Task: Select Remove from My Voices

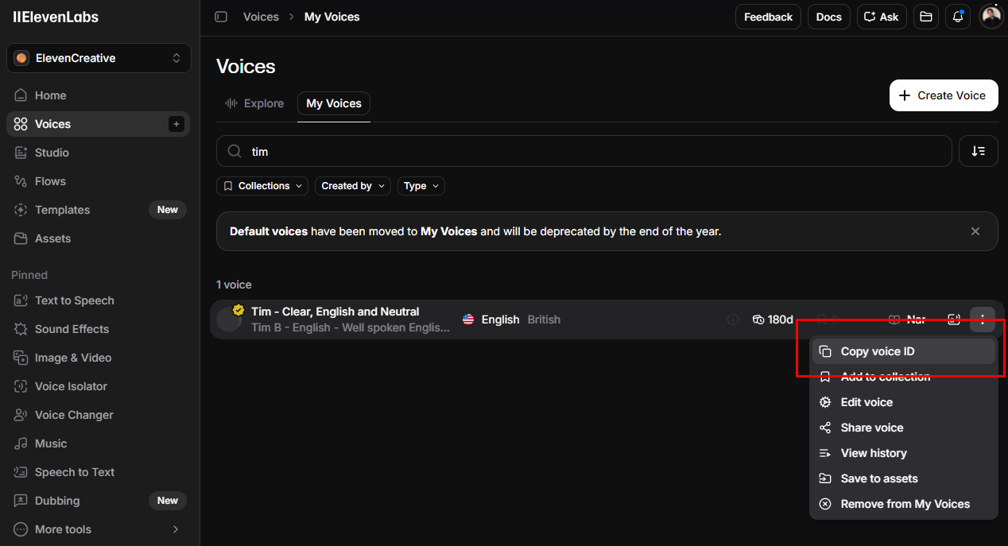Action: pos(903,504)
